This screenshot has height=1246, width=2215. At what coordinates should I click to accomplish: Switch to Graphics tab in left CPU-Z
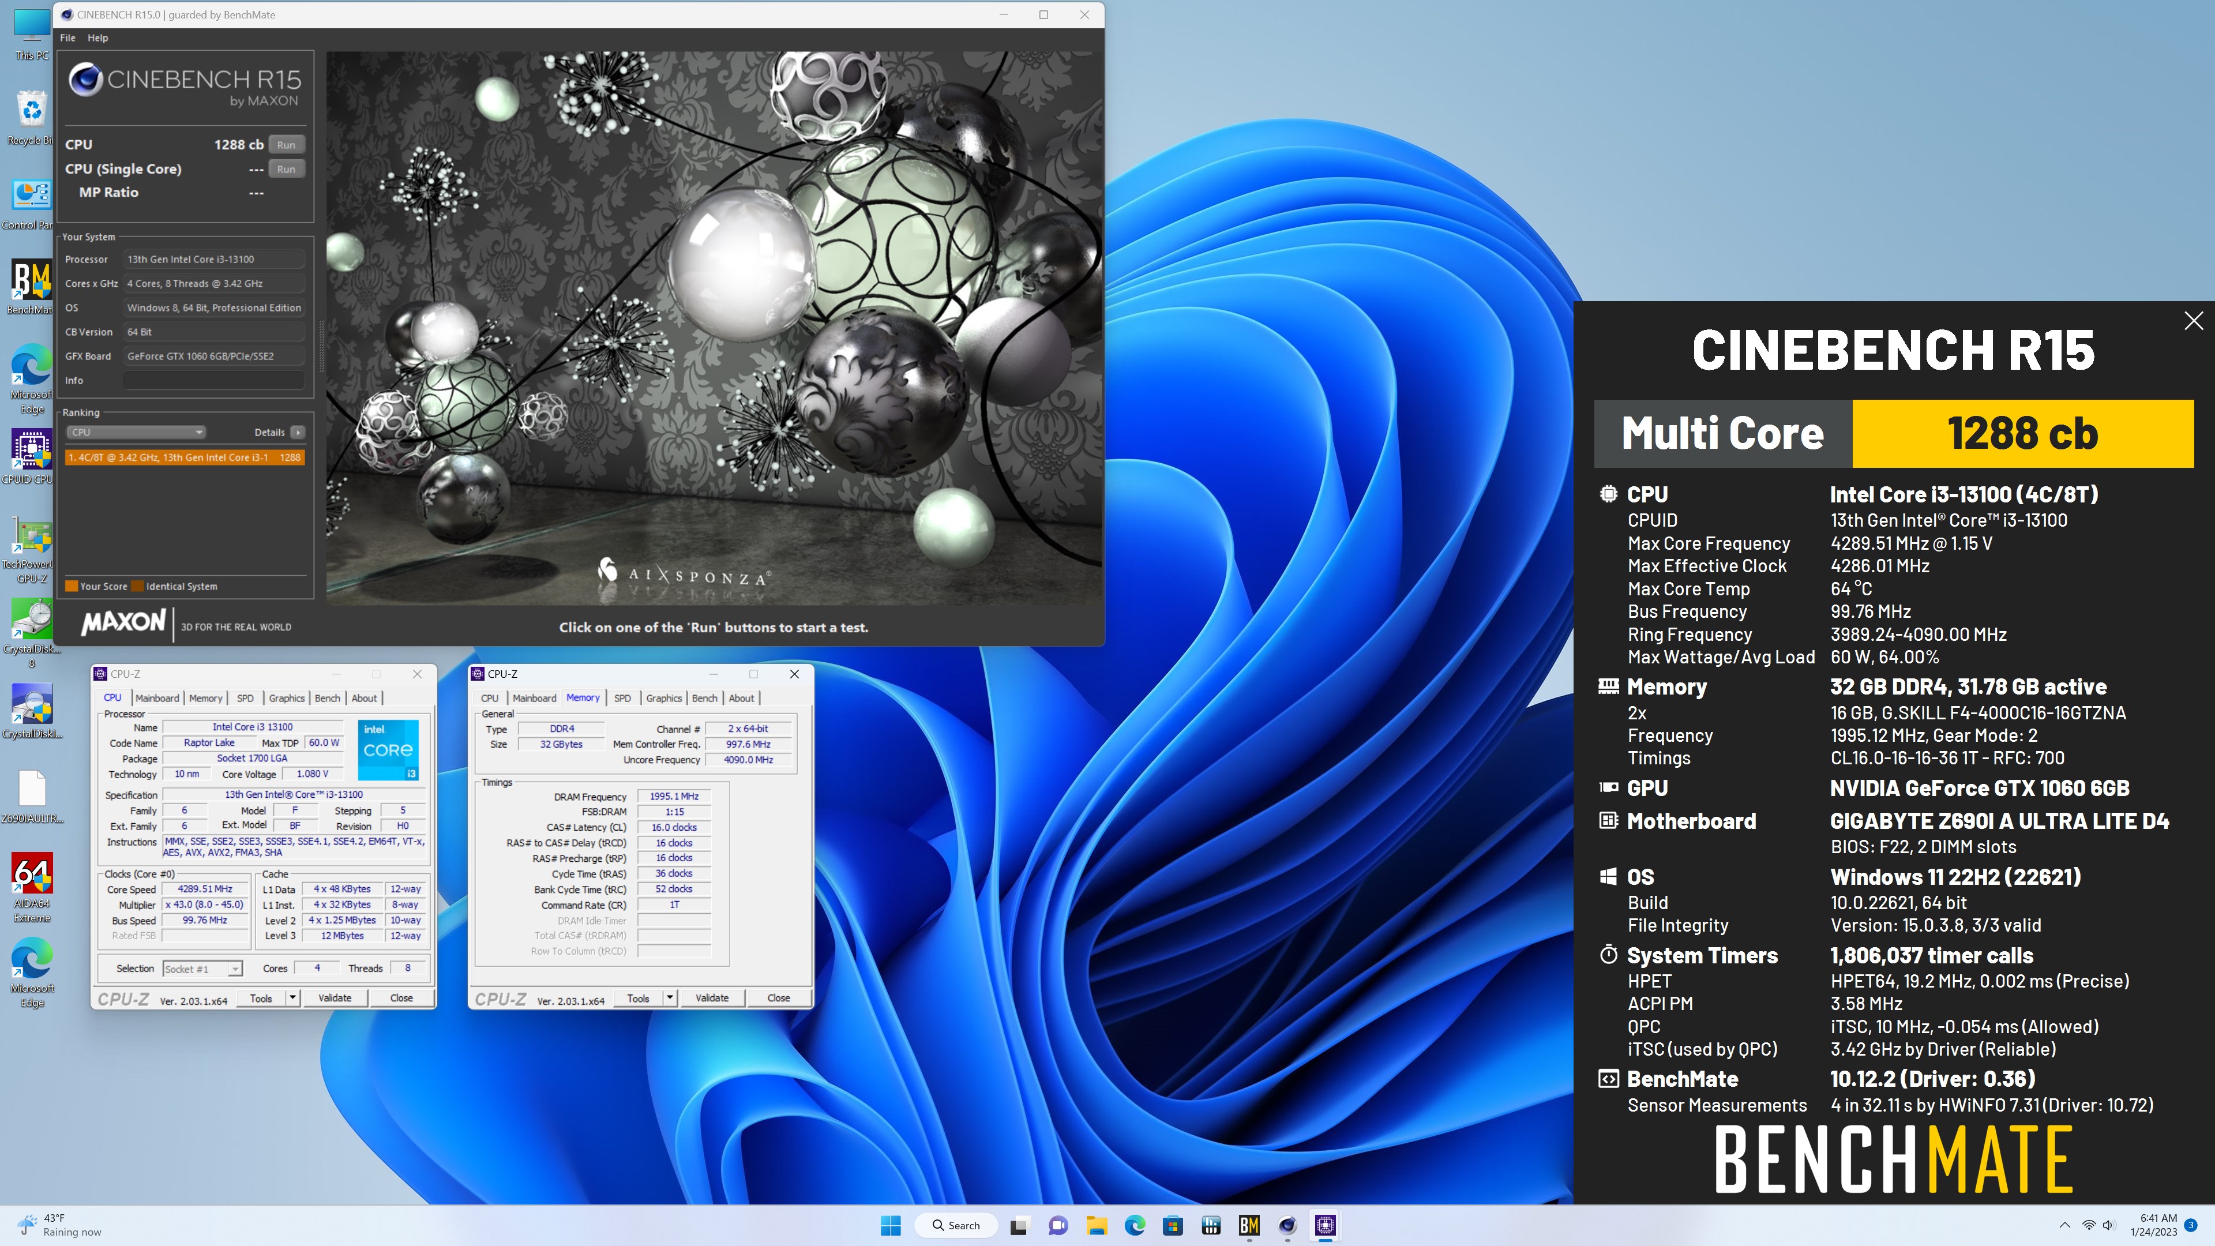click(286, 698)
